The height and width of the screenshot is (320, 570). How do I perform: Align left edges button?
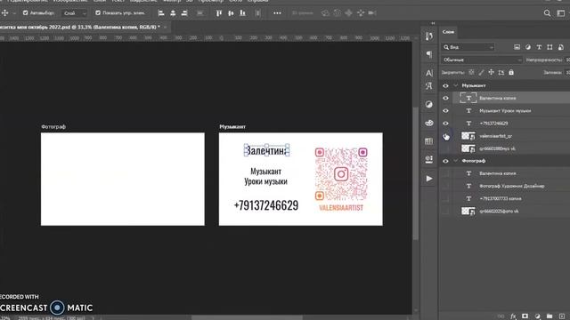coord(161,13)
